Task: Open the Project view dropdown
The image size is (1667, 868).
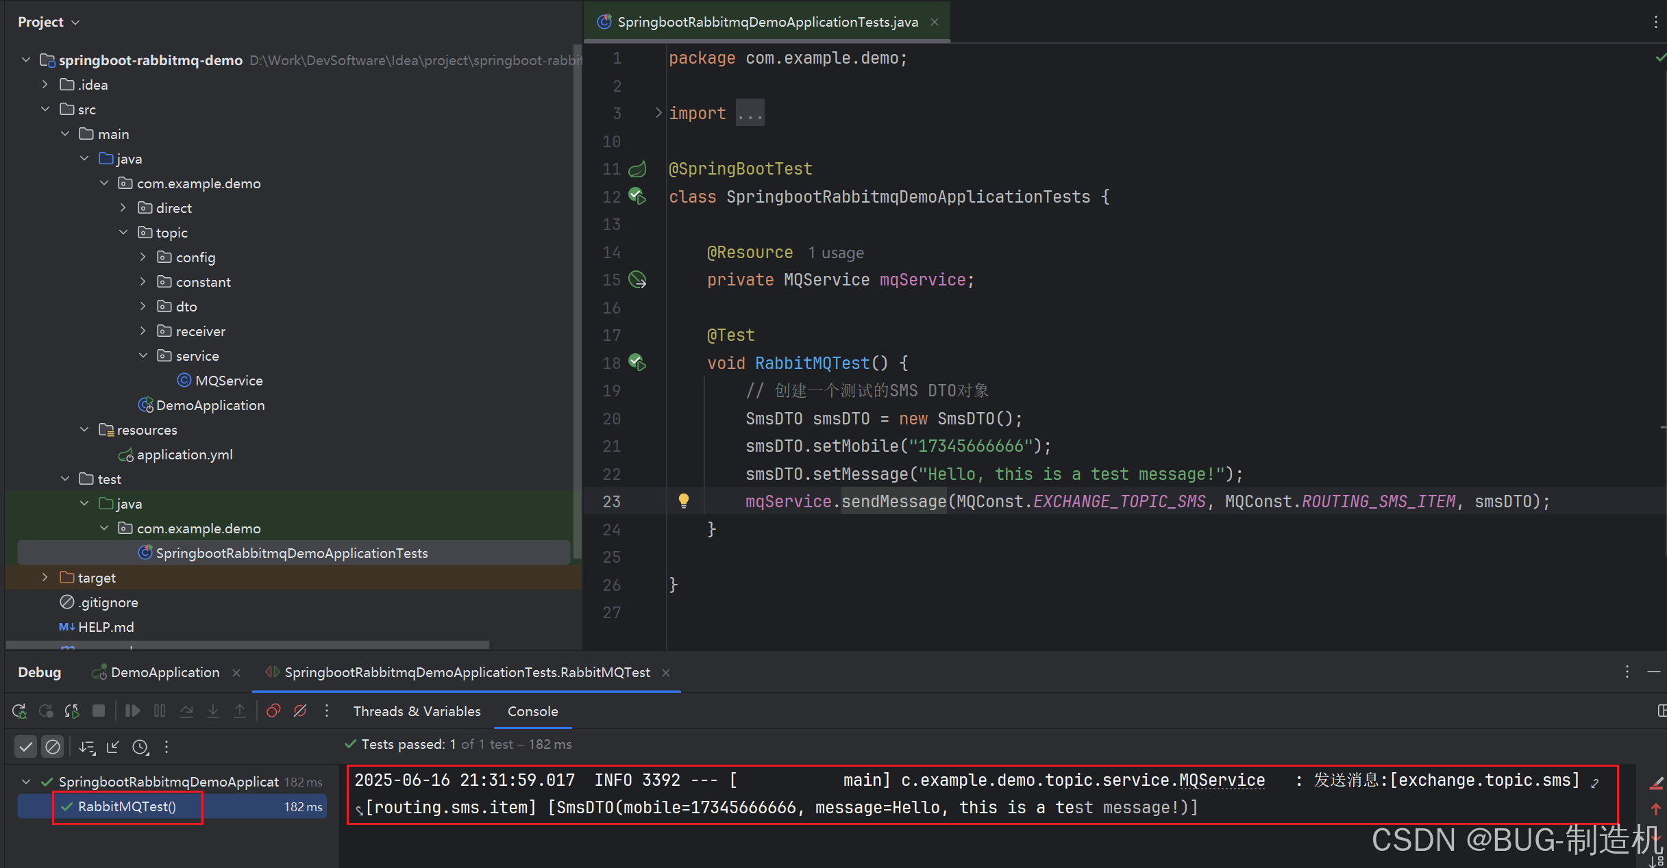Action: 49,22
